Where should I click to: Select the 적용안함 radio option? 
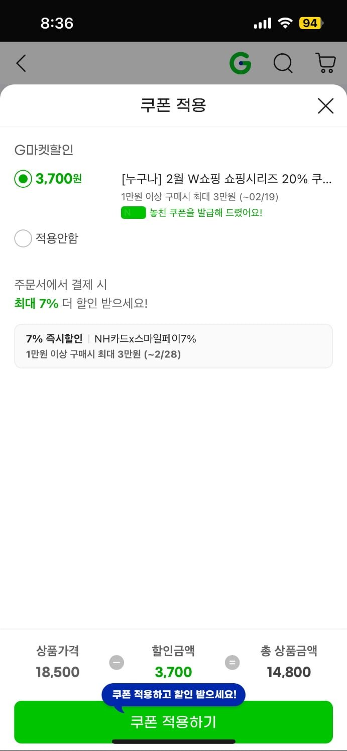coord(23,238)
